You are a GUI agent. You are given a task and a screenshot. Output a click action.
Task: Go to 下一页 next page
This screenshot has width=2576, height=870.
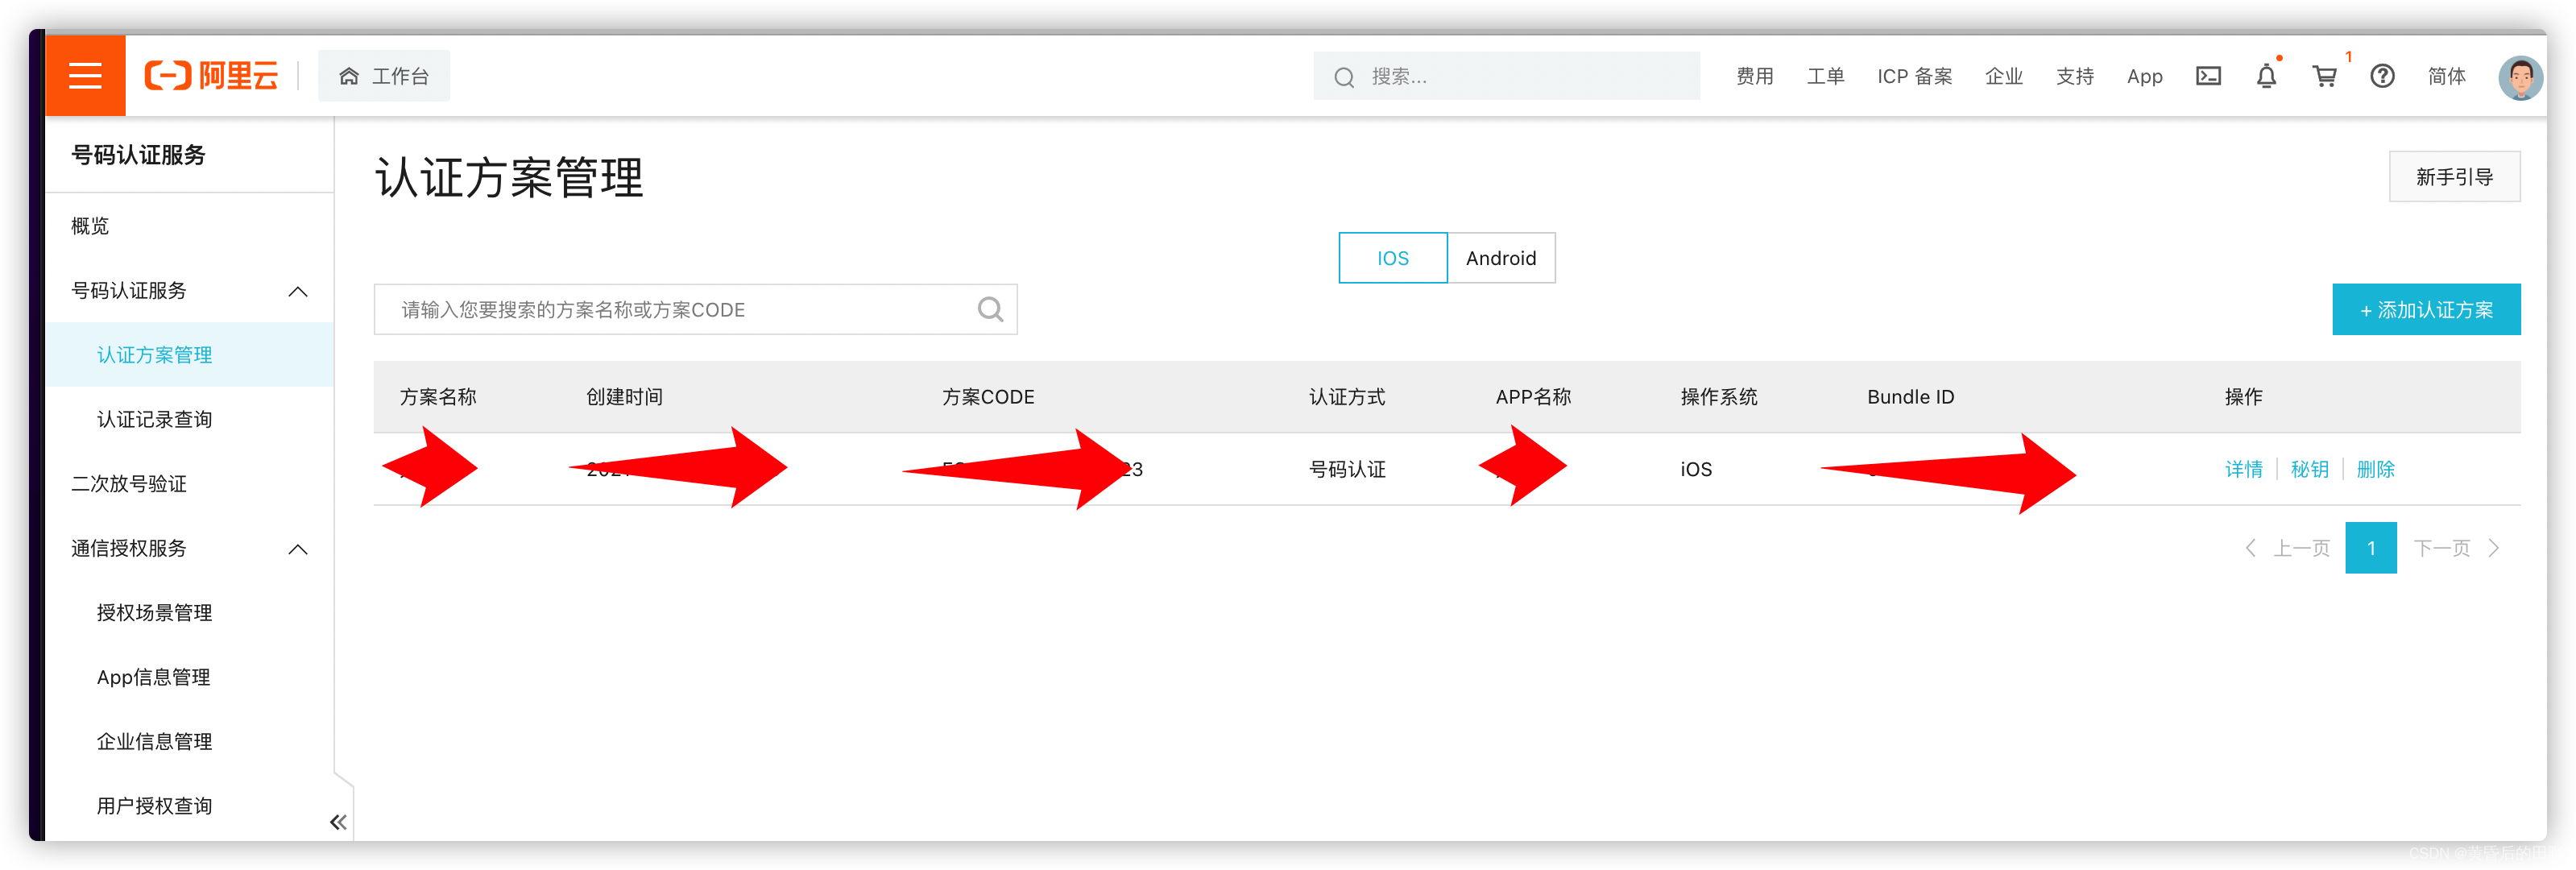click(x=2457, y=548)
